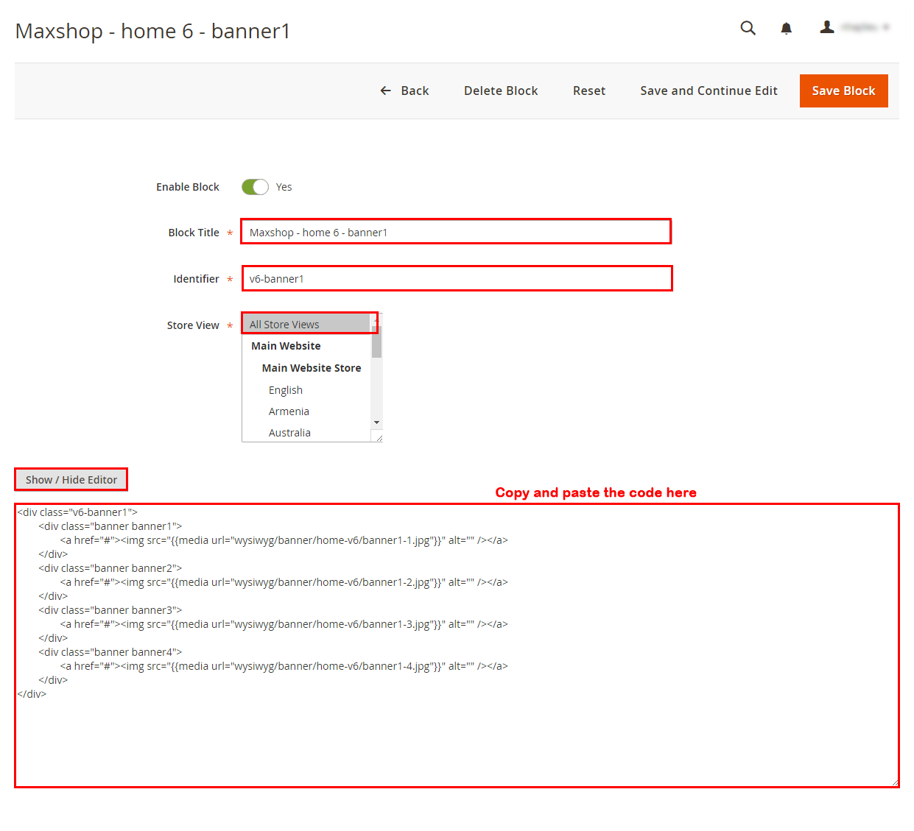Grab the content textarea resize handle
Image resolution: width=914 pixels, height=831 pixels.
pos(895,783)
